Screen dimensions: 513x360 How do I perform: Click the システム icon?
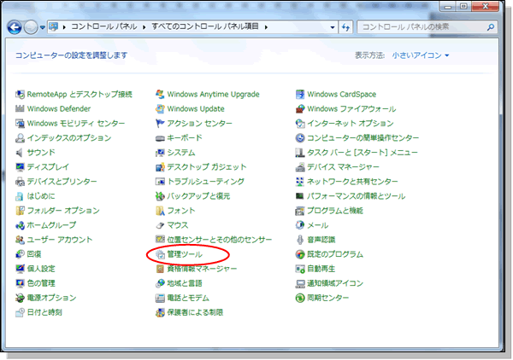(160, 153)
